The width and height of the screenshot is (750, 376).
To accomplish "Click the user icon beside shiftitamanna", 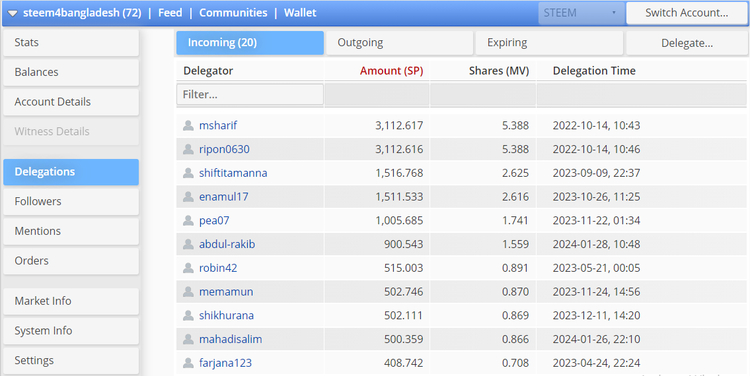I will click(188, 173).
